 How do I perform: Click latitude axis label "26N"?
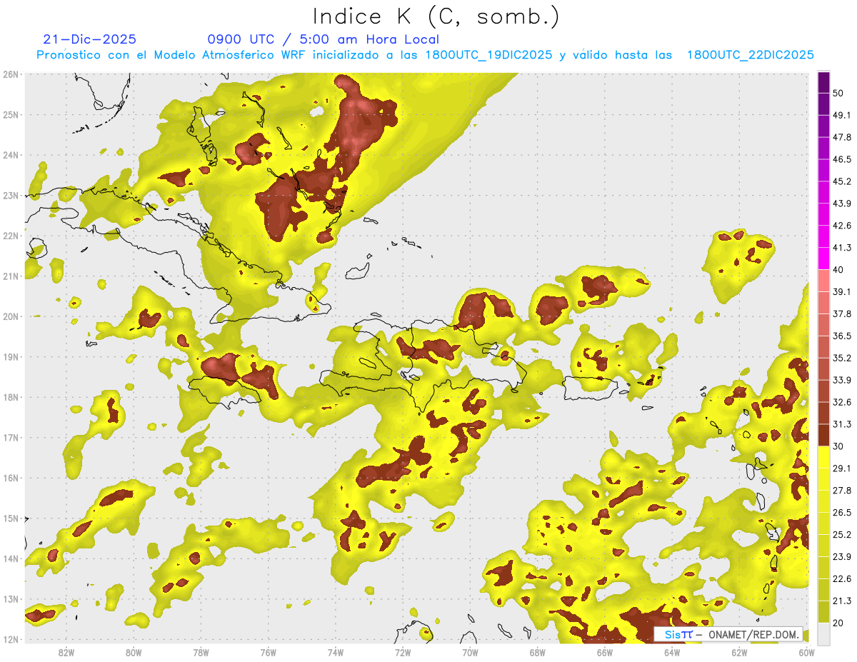(x=10, y=74)
